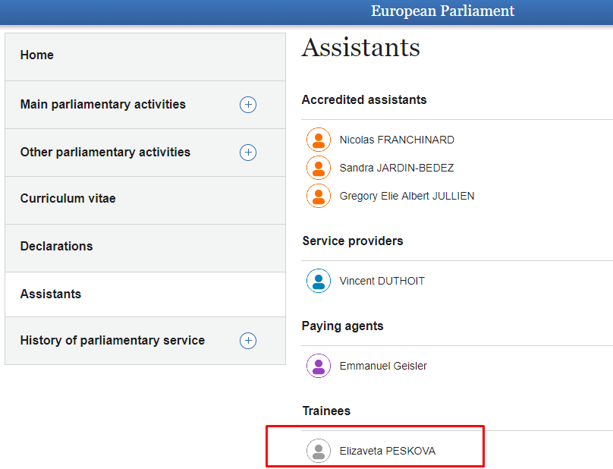Open the Home sidebar item
Screen dimensions: 613x469
pos(37,55)
